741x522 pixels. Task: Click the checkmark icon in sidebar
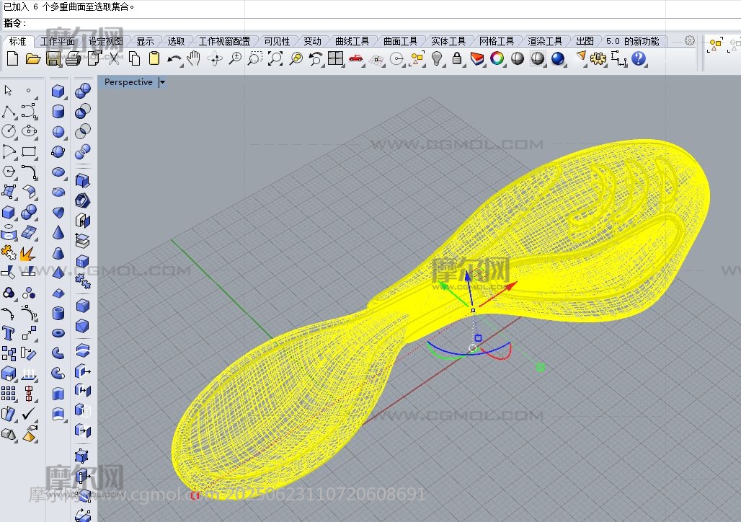point(28,414)
